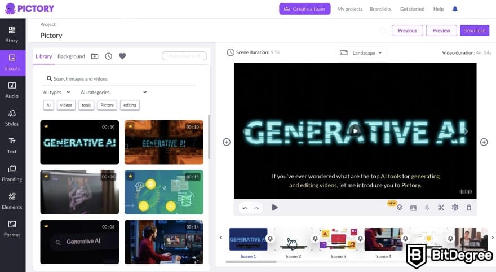Switch to the Background tab
Image resolution: width=496 pixels, height=272 pixels.
point(71,56)
